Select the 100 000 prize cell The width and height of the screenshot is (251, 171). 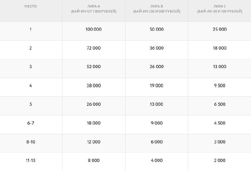pos(93,29)
